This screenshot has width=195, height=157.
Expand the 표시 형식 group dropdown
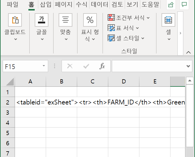93,39
